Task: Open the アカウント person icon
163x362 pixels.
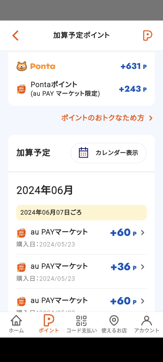Action: pyautogui.click(x=147, y=321)
